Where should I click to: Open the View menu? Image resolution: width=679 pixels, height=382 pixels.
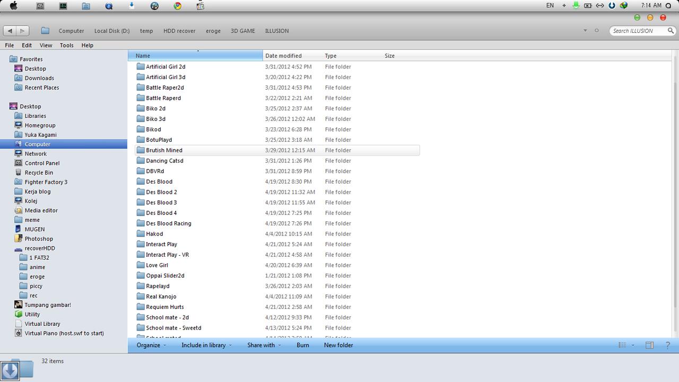(46, 45)
